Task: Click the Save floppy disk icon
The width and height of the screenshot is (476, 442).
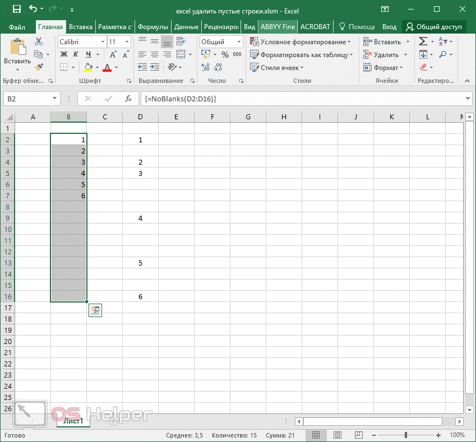Action: (16, 9)
